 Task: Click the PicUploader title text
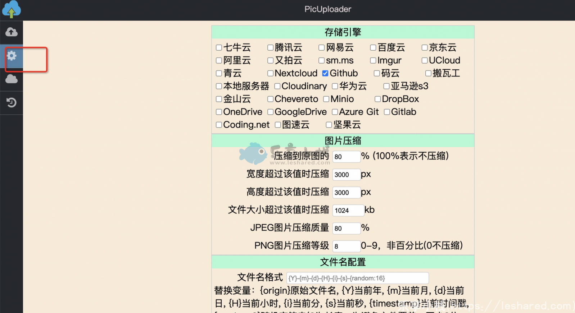328,9
